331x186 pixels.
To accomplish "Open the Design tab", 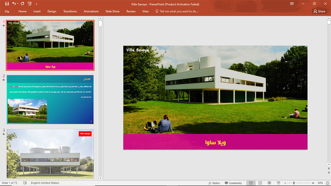I will 52,12.
